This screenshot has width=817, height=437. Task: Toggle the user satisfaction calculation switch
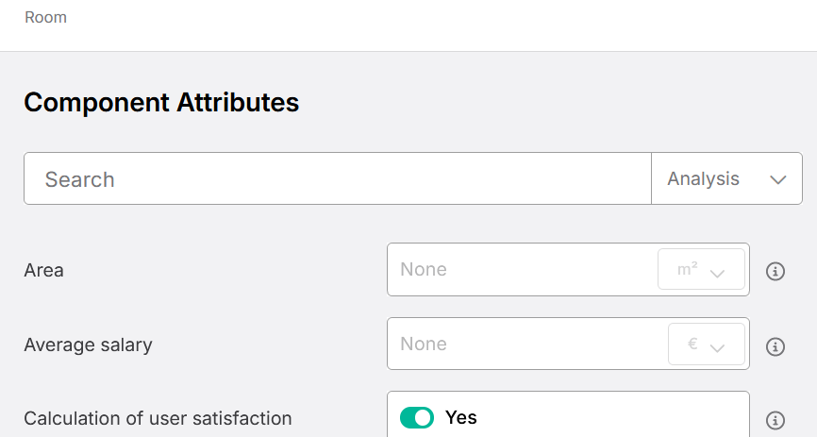[x=417, y=418]
